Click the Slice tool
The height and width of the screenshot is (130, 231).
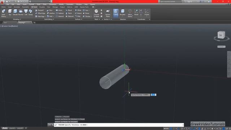[49, 10]
